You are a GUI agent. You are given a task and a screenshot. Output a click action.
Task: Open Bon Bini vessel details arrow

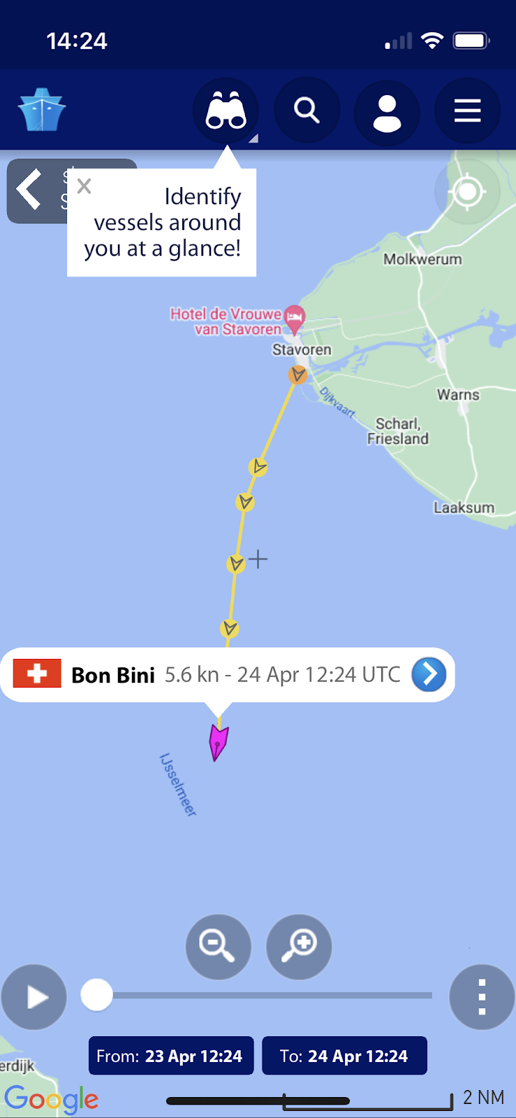point(429,674)
